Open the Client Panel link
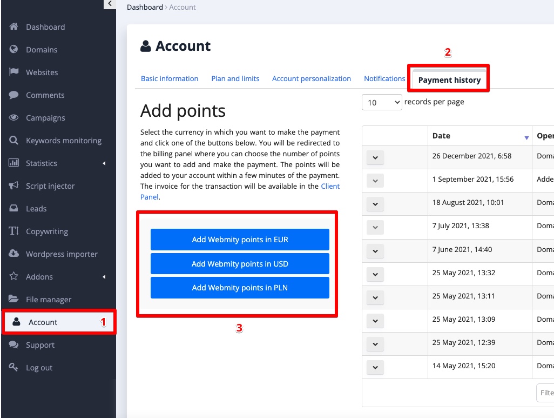 [x=330, y=186]
